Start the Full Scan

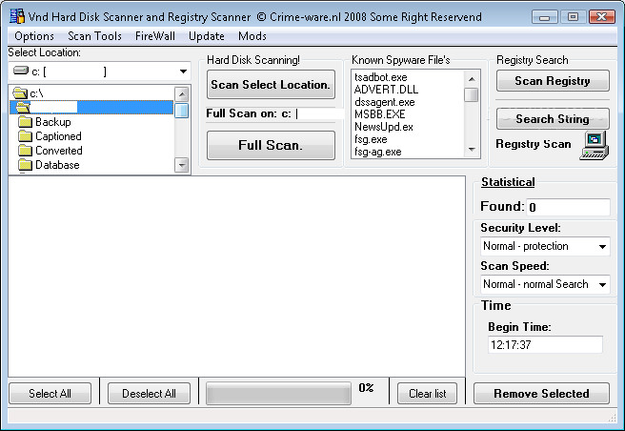click(271, 145)
